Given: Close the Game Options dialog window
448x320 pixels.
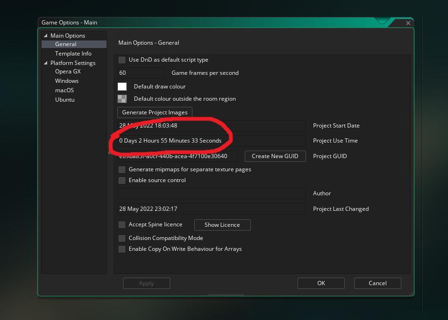Looking at the screenshot, I should 408,23.
